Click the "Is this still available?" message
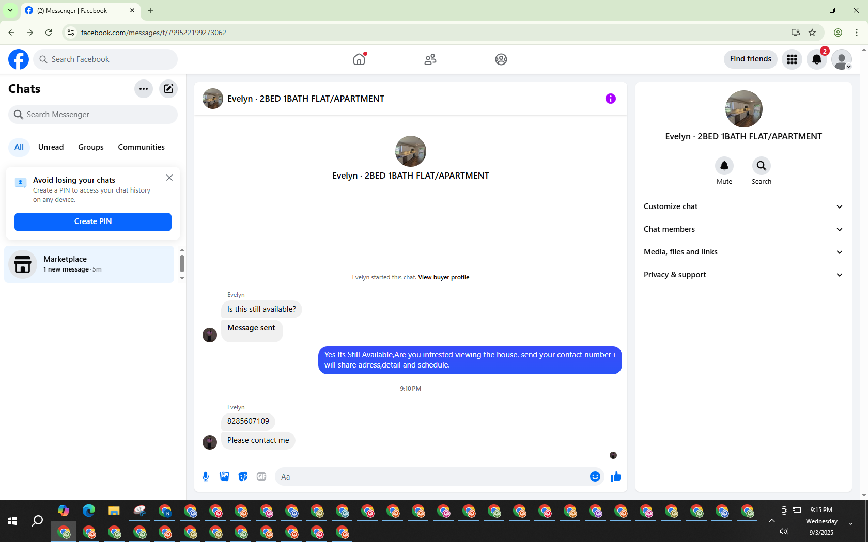Viewport: 868px width, 542px height. (x=261, y=309)
